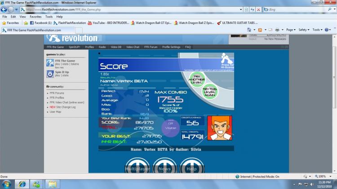Expand the Safety dropdown menu
The height and width of the screenshot is (189, 337).
pyautogui.click(x=304, y=30)
